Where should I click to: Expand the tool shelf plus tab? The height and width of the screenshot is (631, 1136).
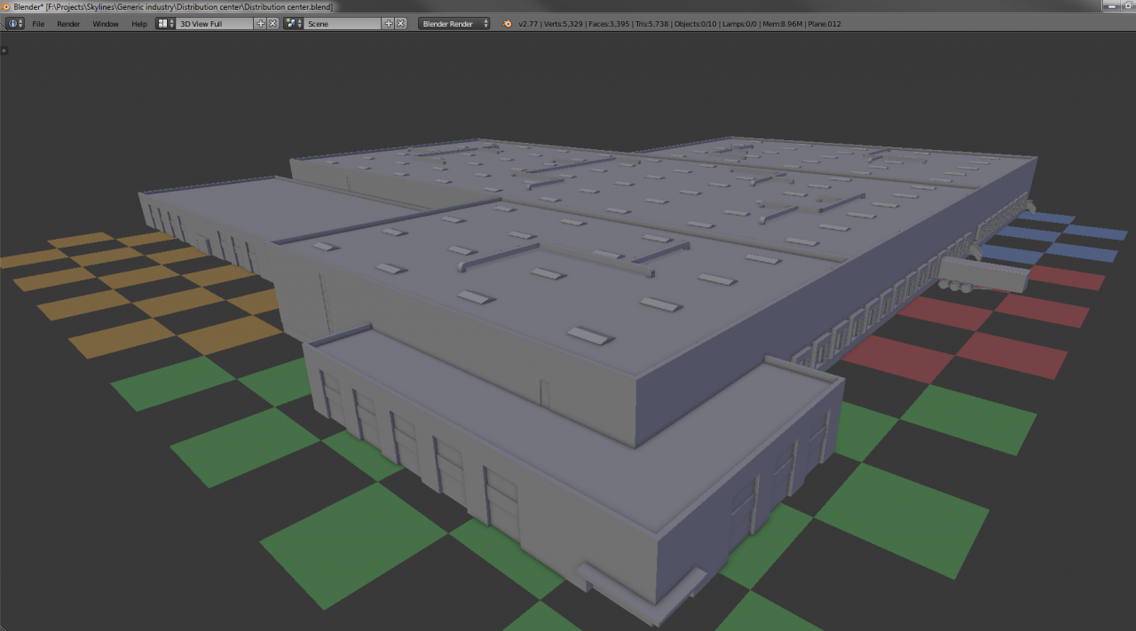coord(4,51)
